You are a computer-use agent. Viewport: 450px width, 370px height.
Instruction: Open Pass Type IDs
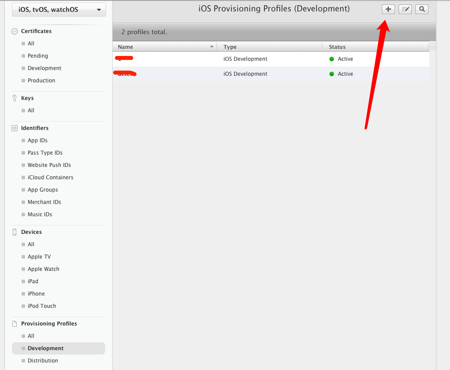45,153
